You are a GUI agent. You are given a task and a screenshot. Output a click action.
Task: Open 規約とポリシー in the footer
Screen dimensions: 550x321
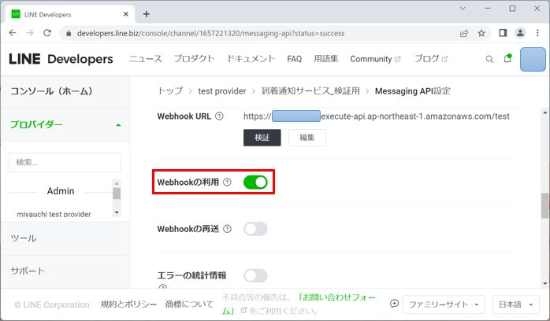pyautogui.click(x=128, y=304)
